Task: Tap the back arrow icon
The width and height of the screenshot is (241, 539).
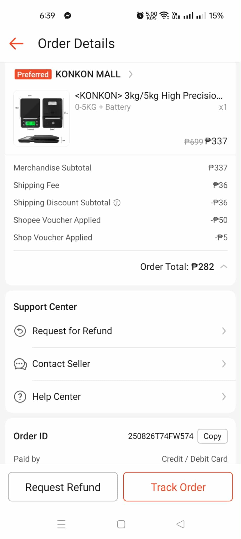Action: pyautogui.click(x=16, y=44)
